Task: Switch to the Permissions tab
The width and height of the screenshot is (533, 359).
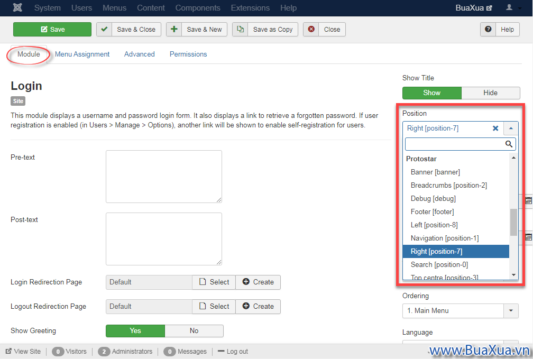Action: click(x=188, y=54)
